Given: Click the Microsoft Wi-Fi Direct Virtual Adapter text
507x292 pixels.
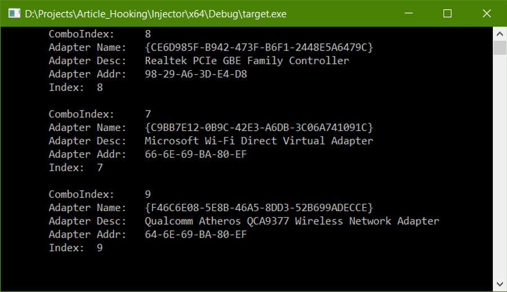Looking at the screenshot, I should pyautogui.click(x=259, y=141).
